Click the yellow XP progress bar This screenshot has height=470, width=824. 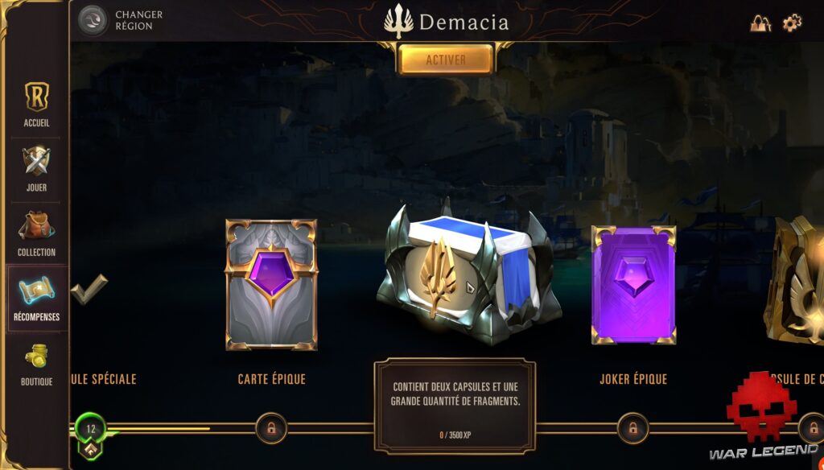pyautogui.click(x=158, y=428)
